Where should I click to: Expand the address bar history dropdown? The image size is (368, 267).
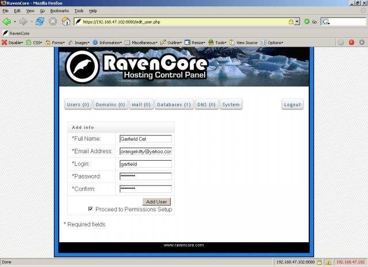(297, 22)
